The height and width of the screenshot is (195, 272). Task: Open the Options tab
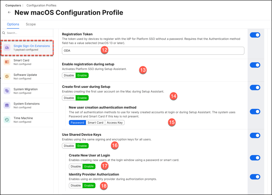pos(13,24)
